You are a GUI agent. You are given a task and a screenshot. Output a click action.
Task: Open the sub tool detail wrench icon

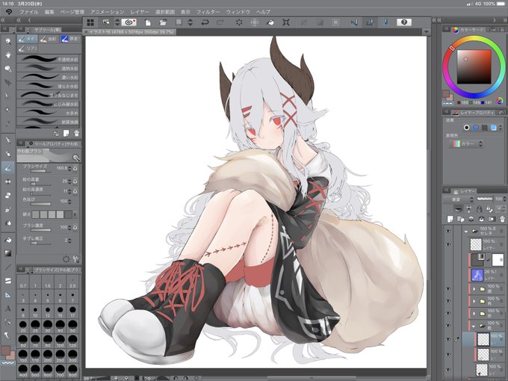76,258
